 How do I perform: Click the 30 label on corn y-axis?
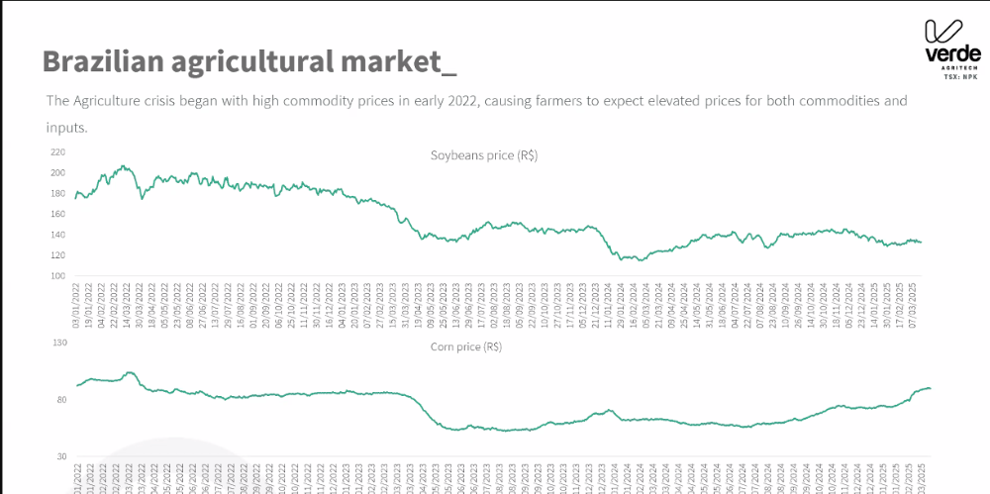click(x=59, y=457)
